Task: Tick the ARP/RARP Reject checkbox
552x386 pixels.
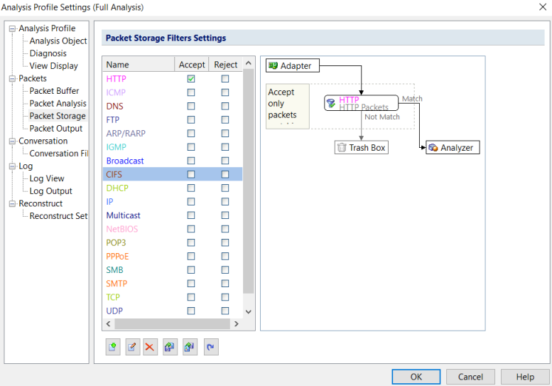Action: pos(225,133)
